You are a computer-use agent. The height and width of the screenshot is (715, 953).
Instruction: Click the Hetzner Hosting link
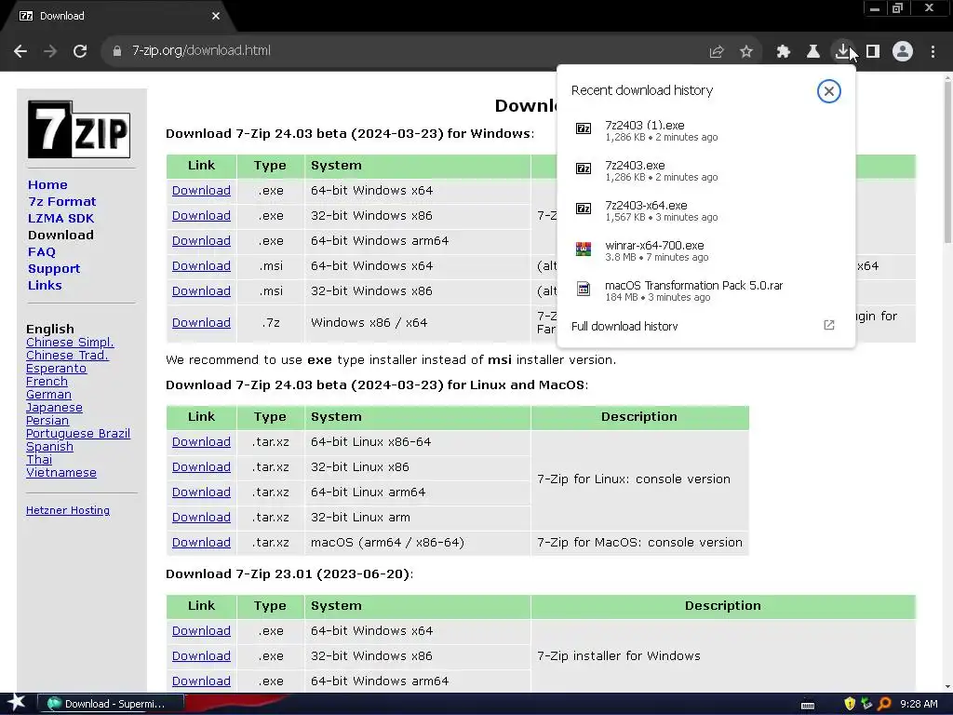point(68,511)
